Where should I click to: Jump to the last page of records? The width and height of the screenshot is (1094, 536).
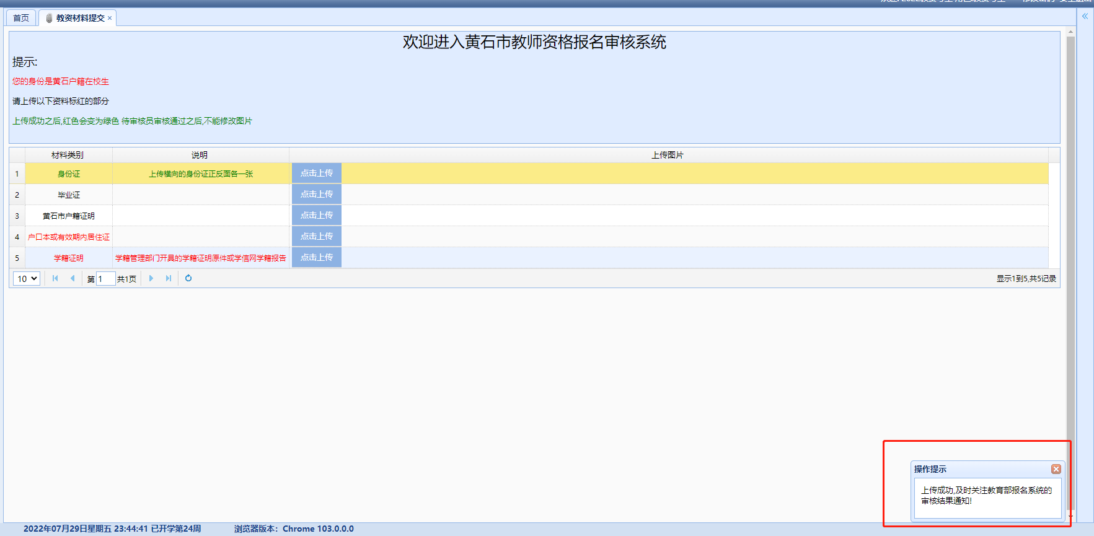(x=169, y=278)
